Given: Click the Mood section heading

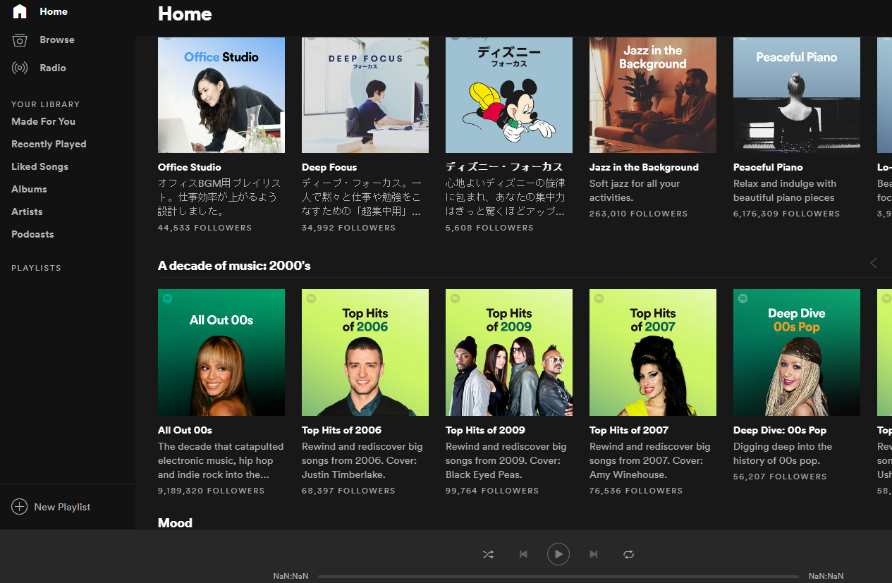Looking at the screenshot, I should [175, 522].
